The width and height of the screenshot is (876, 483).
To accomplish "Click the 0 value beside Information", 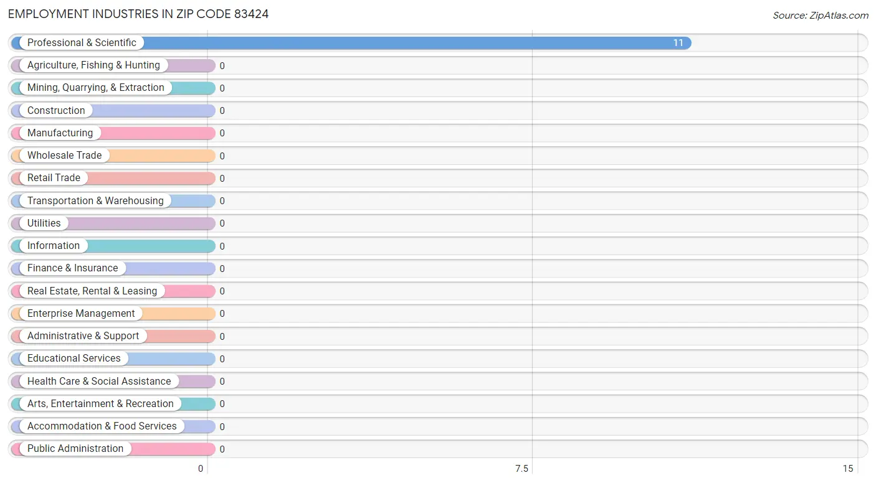I will 222,246.
